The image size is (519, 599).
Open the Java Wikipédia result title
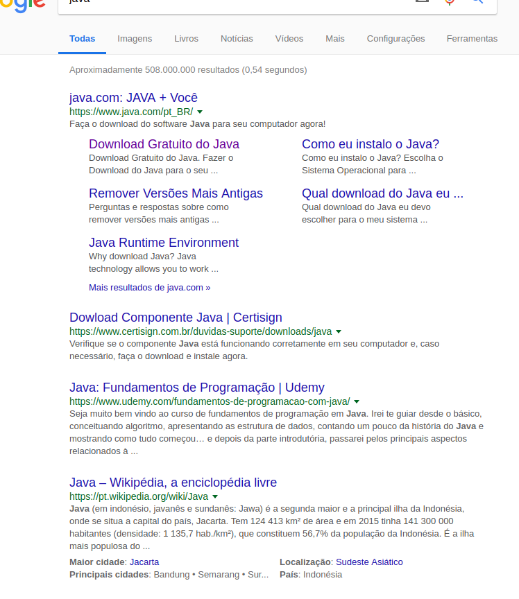point(173,483)
